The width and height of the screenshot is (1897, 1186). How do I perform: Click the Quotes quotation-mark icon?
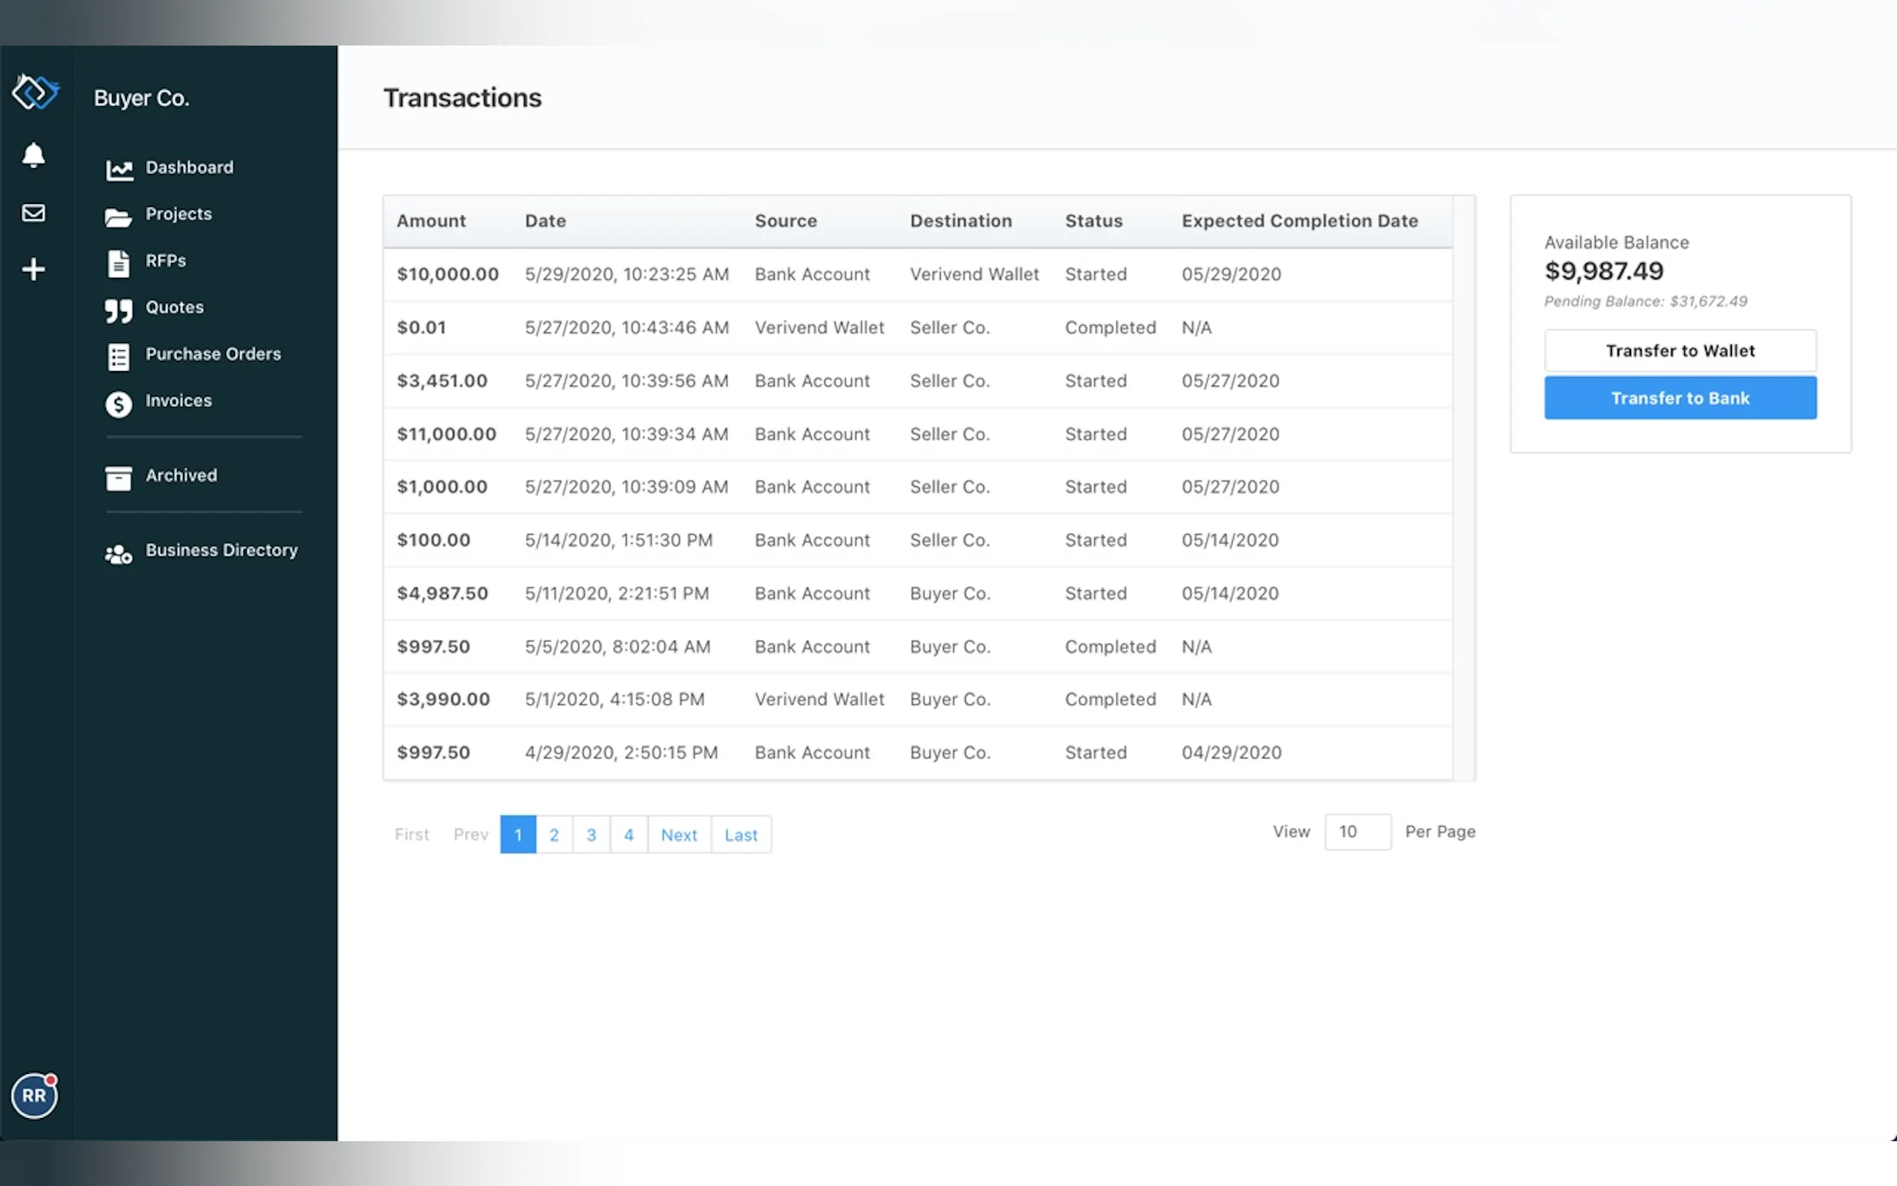tap(119, 310)
